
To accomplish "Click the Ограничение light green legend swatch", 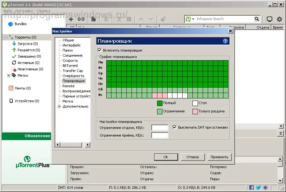I will (160, 111).
